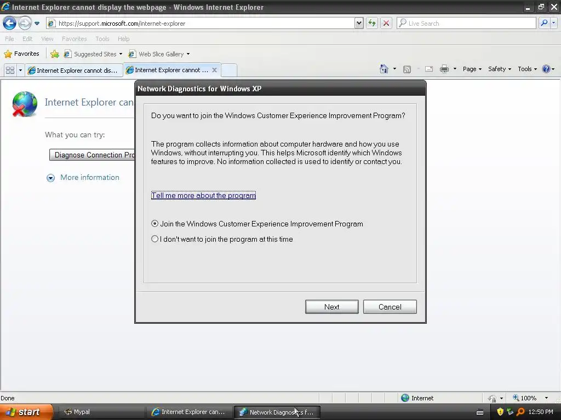Open the search provider dropdown arrow

(x=554, y=23)
